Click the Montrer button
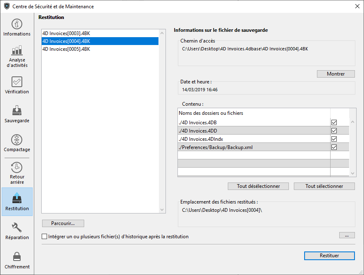Screen dimensions: 364x275 [336, 74]
